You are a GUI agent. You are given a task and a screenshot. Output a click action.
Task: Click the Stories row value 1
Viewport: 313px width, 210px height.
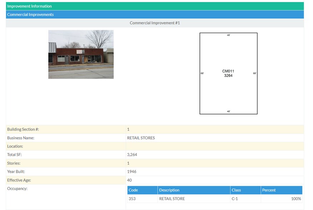tap(128, 164)
